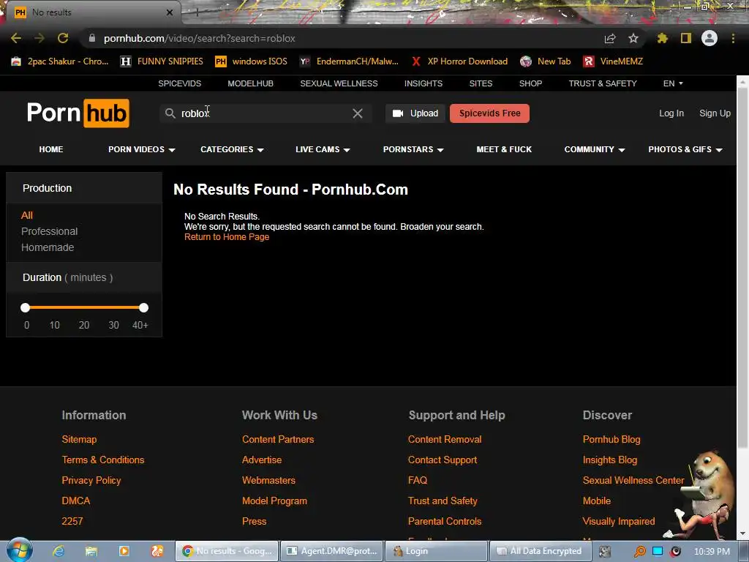
Task: Close the 'No results' browser tab
Action: 170,12
